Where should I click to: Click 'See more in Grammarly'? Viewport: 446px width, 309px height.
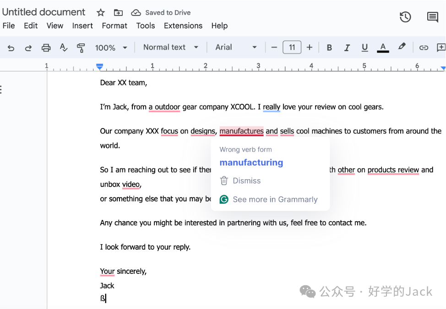(275, 199)
